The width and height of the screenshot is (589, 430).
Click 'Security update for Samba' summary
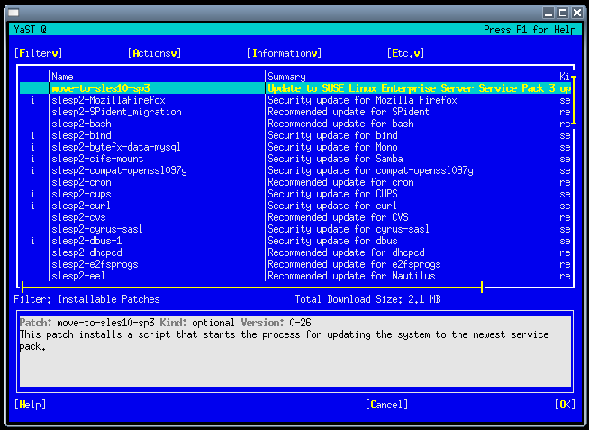(x=335, y=159)
